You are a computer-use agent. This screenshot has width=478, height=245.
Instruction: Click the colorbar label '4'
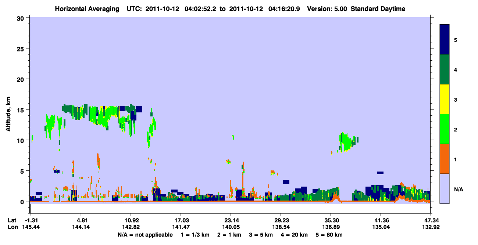coord(456,70)
